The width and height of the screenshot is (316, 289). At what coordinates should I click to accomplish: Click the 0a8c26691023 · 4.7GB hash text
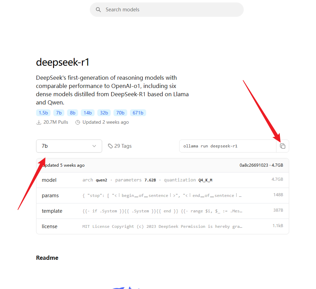click(x=261, y=165)
